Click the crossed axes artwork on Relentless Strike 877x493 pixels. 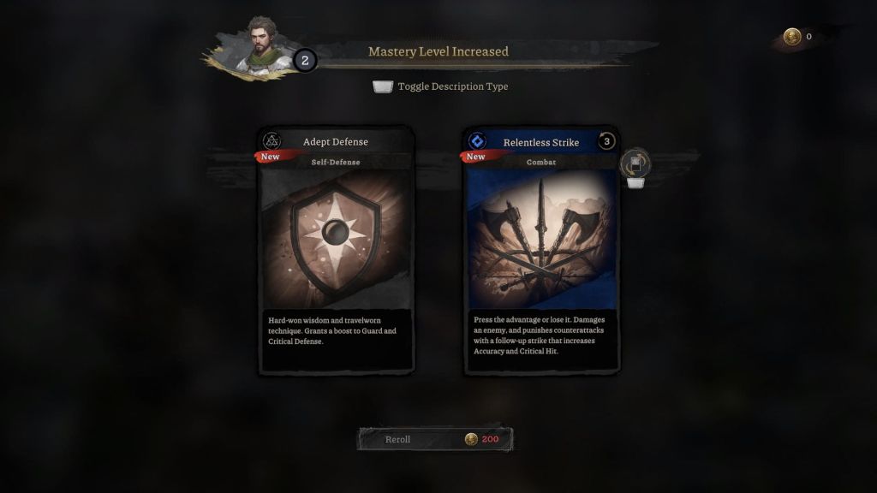[x=541, y=240]
